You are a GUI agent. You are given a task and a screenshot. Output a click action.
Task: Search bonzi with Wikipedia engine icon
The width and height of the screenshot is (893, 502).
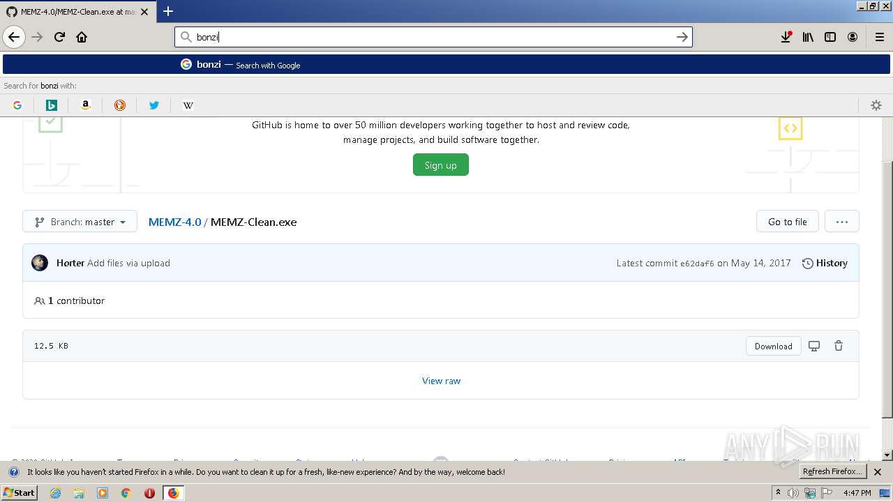(188, 105)
